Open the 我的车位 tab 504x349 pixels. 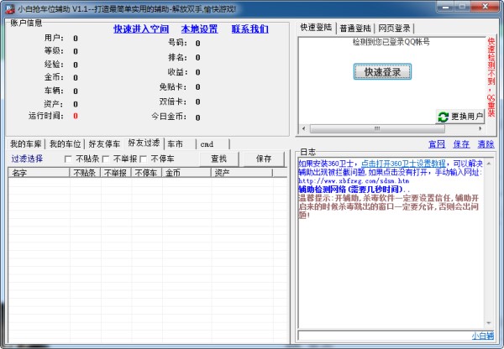point(65,144)
